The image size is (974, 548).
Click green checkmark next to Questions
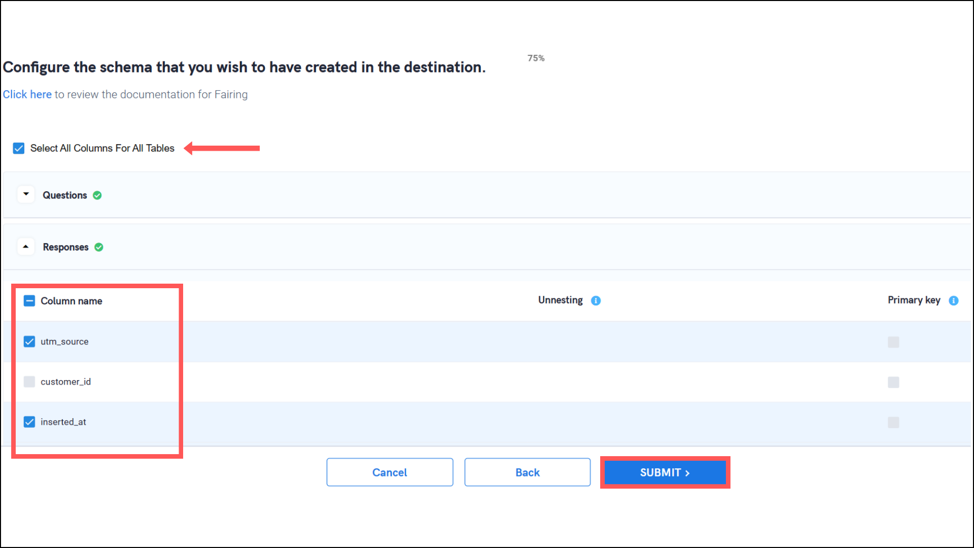pos(97,195)
